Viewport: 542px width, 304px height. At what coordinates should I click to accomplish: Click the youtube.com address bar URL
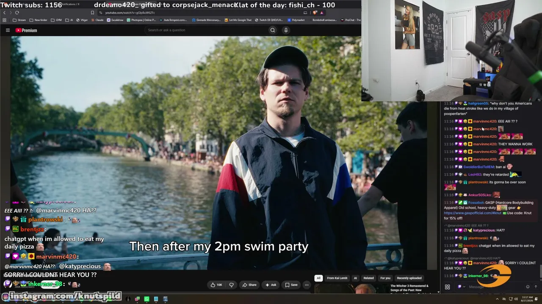click(x=130, y=13)
